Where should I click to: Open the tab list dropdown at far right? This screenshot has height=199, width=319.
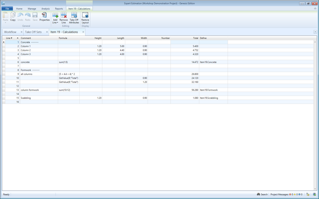[x=315, y=32]
